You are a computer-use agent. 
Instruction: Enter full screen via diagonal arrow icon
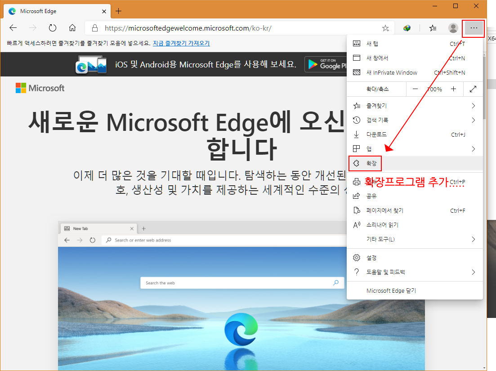(473, 89)
